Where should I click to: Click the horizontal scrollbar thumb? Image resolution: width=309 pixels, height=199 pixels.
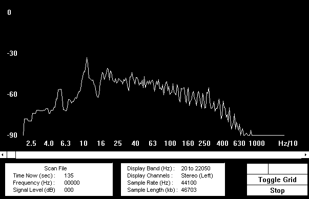(11, 155)
